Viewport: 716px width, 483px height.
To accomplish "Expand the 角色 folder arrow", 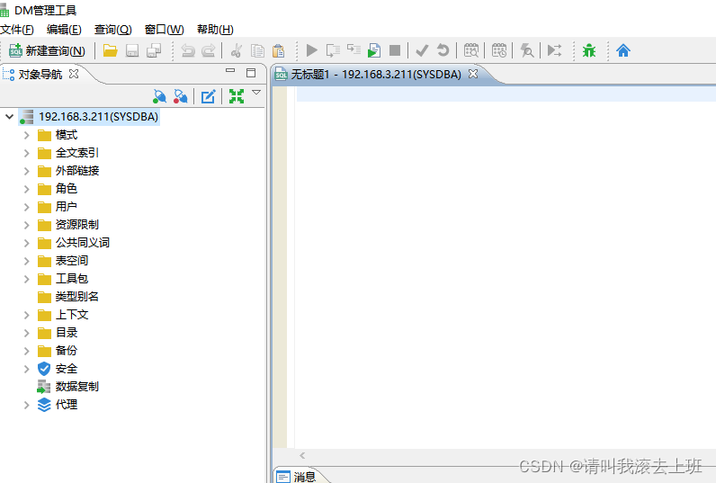I will 26,189.
